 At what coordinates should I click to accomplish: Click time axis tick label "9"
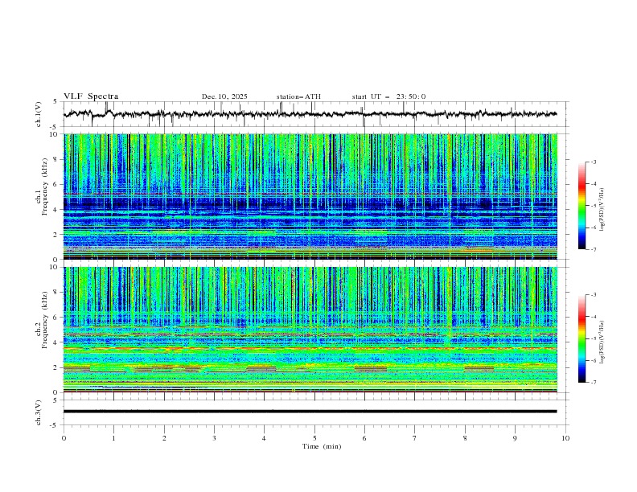(x=515, y=438)
